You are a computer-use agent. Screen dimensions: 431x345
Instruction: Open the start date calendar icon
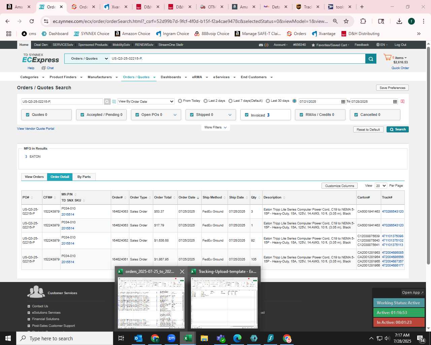coord(343,101)
